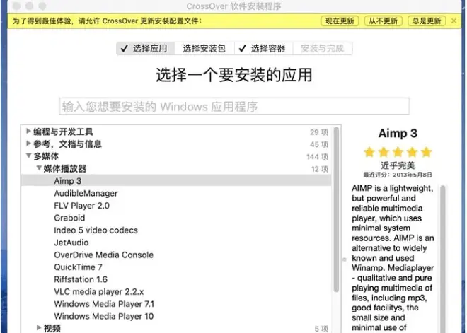Click the 多媒体 category label
The image size is (467, 333).
(x=46, y=156)
